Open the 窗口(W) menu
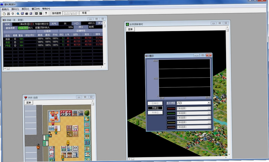 (36, 9)
